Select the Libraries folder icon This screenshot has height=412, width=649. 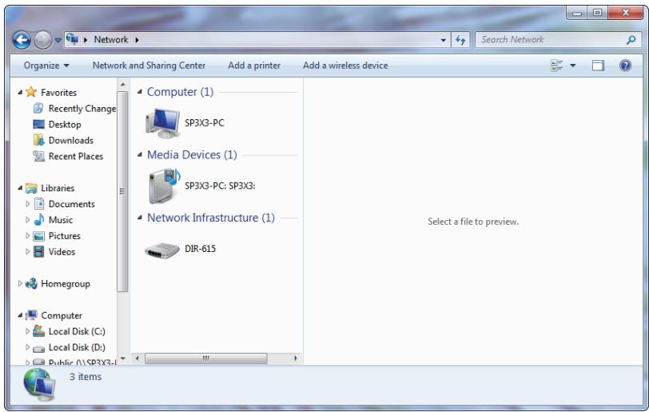tap(31, 188)
